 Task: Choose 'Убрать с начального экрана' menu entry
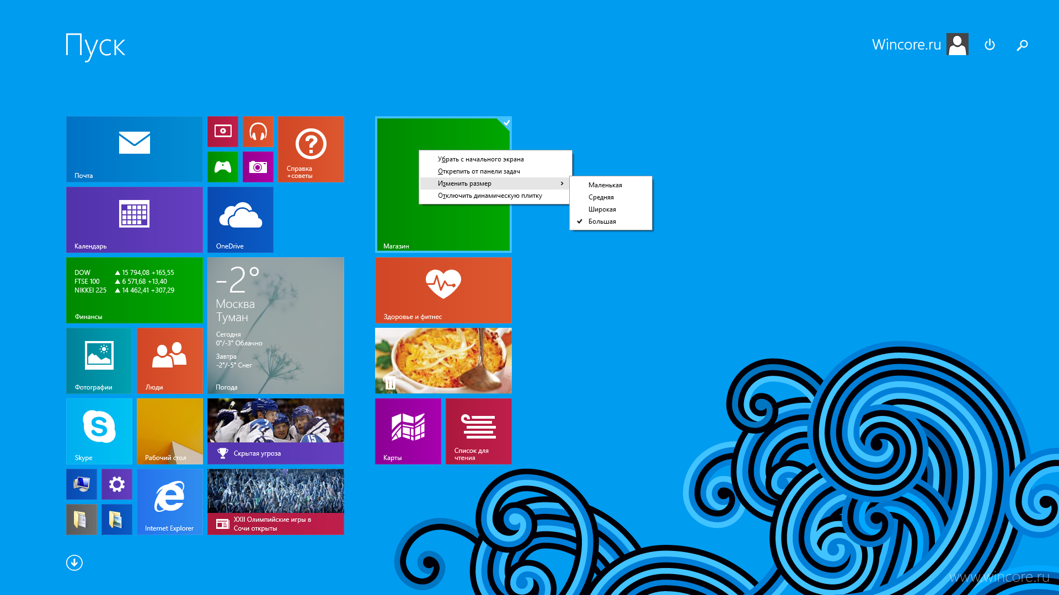[x=495, y=159]
